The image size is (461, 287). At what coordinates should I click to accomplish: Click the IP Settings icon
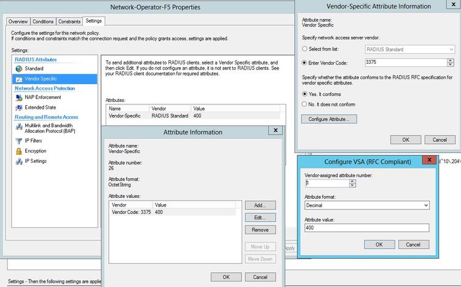click(19, 161)
